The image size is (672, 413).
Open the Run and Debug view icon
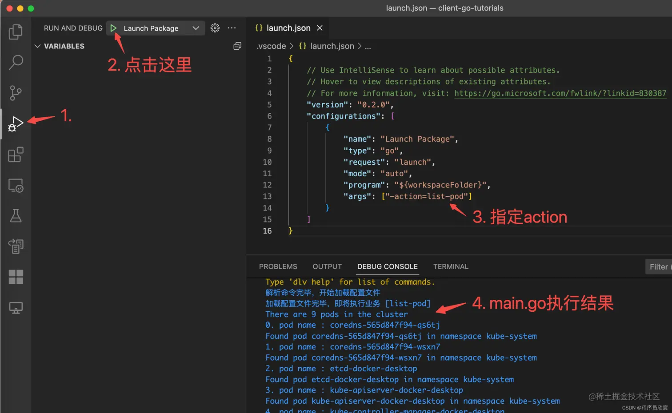(16, 124)
